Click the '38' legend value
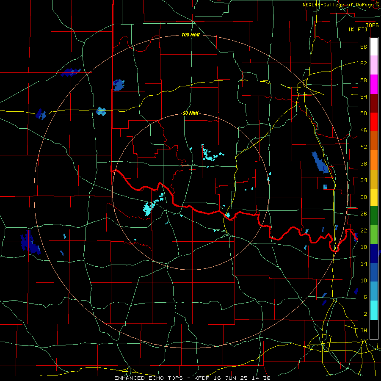The height and width of the screenshot is (381, 381). click(x=364, y=163)
